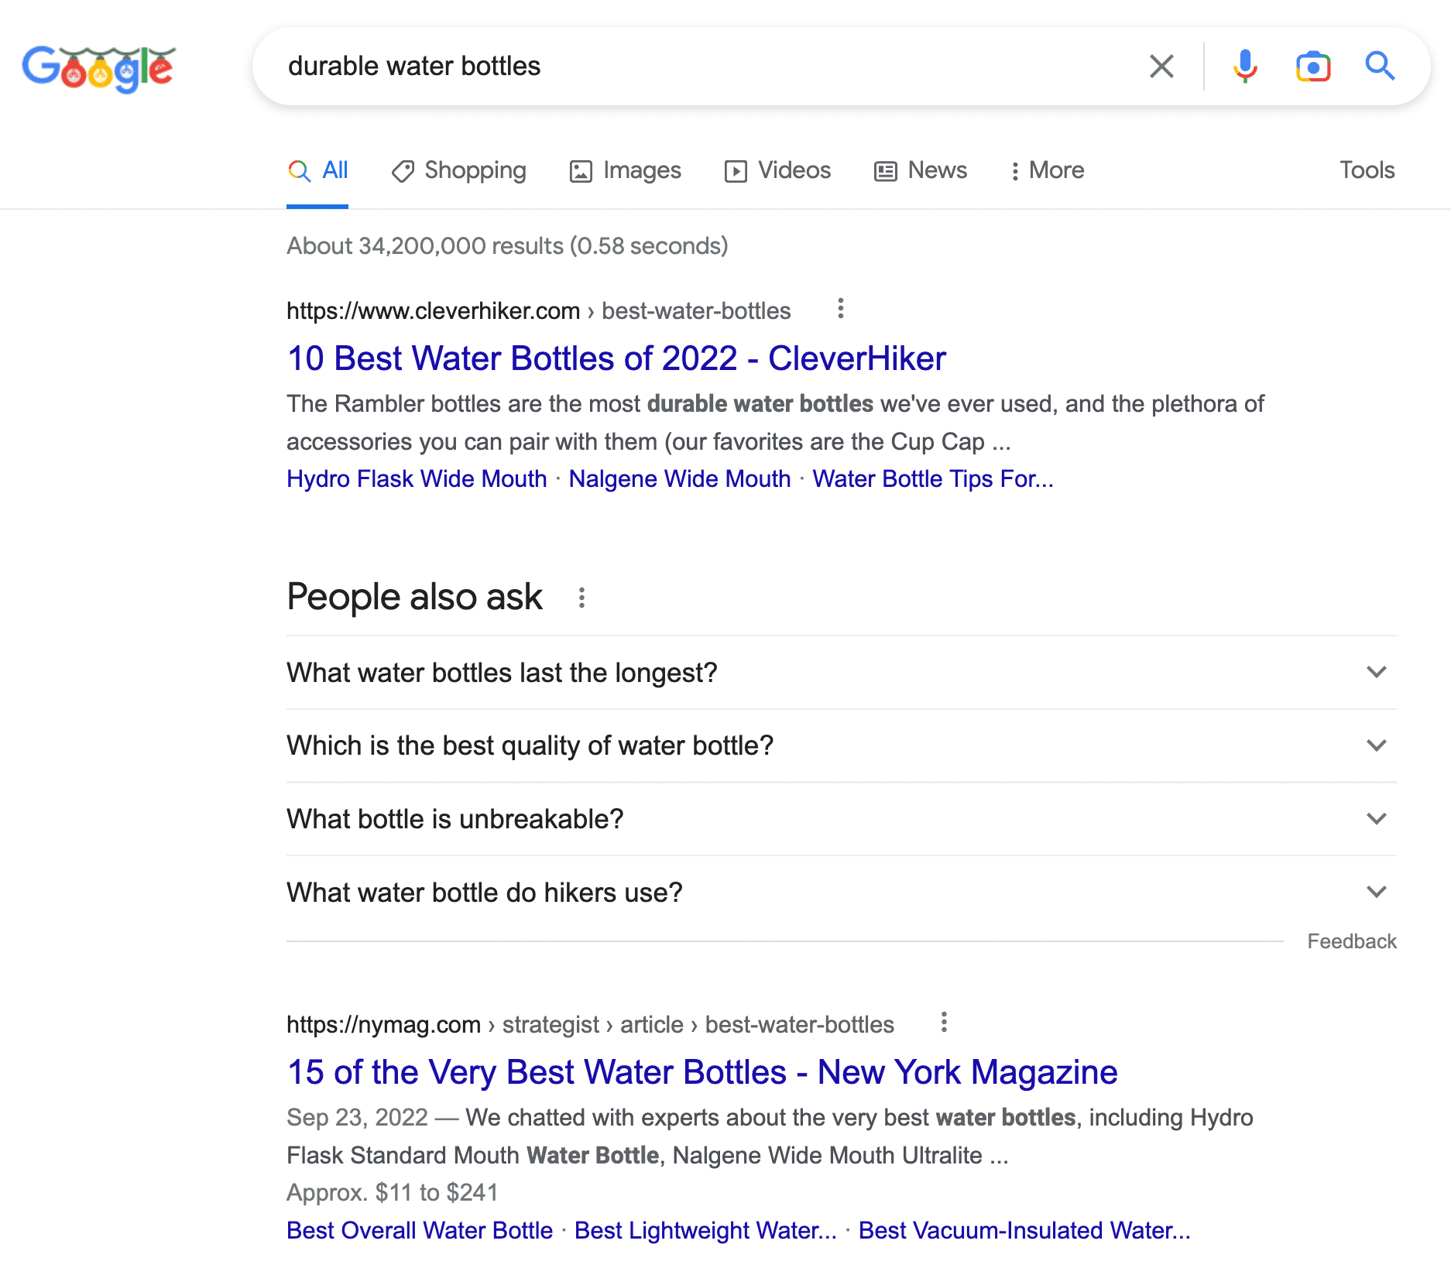1451x1268 pixels.
Task: Expand "What bottle is unbreakable?" question
Action: [841, 819]
